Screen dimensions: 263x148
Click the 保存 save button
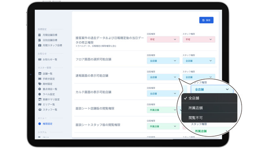pos(206,20)
